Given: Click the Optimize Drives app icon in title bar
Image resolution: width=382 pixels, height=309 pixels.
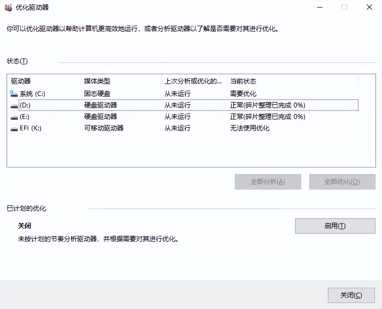Looking at the screenshot, I should (8, 7).
